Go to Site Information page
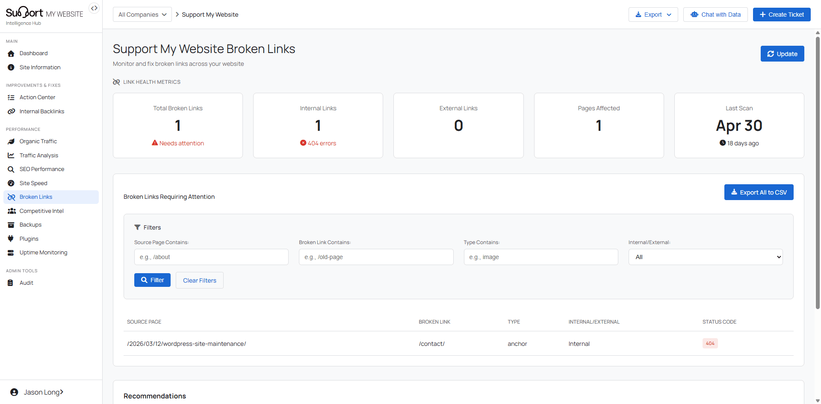Viewport: 821px width, 404px height. 51,68
